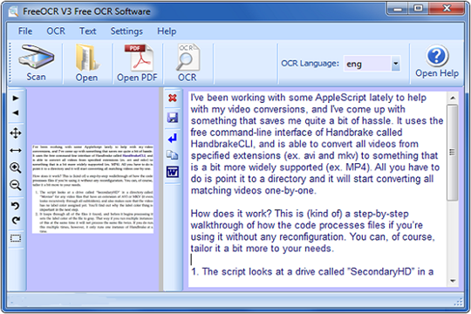Click the text pane scroll down arrow
The image size is (471, 314).
pyautogui.click(x=453, y=281)
